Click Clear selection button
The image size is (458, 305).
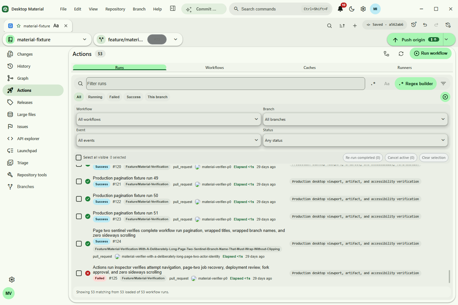(434, 158)
